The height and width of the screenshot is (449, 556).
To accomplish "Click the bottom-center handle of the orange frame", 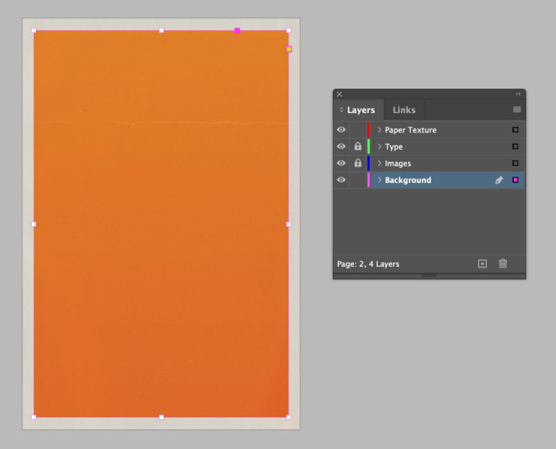I will coord(161,417).
